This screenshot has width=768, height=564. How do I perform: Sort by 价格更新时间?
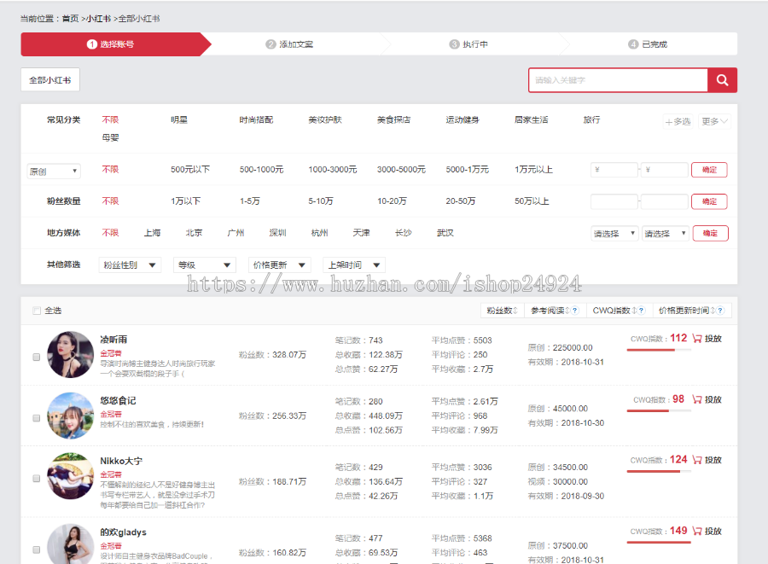(x=687, y=311)
